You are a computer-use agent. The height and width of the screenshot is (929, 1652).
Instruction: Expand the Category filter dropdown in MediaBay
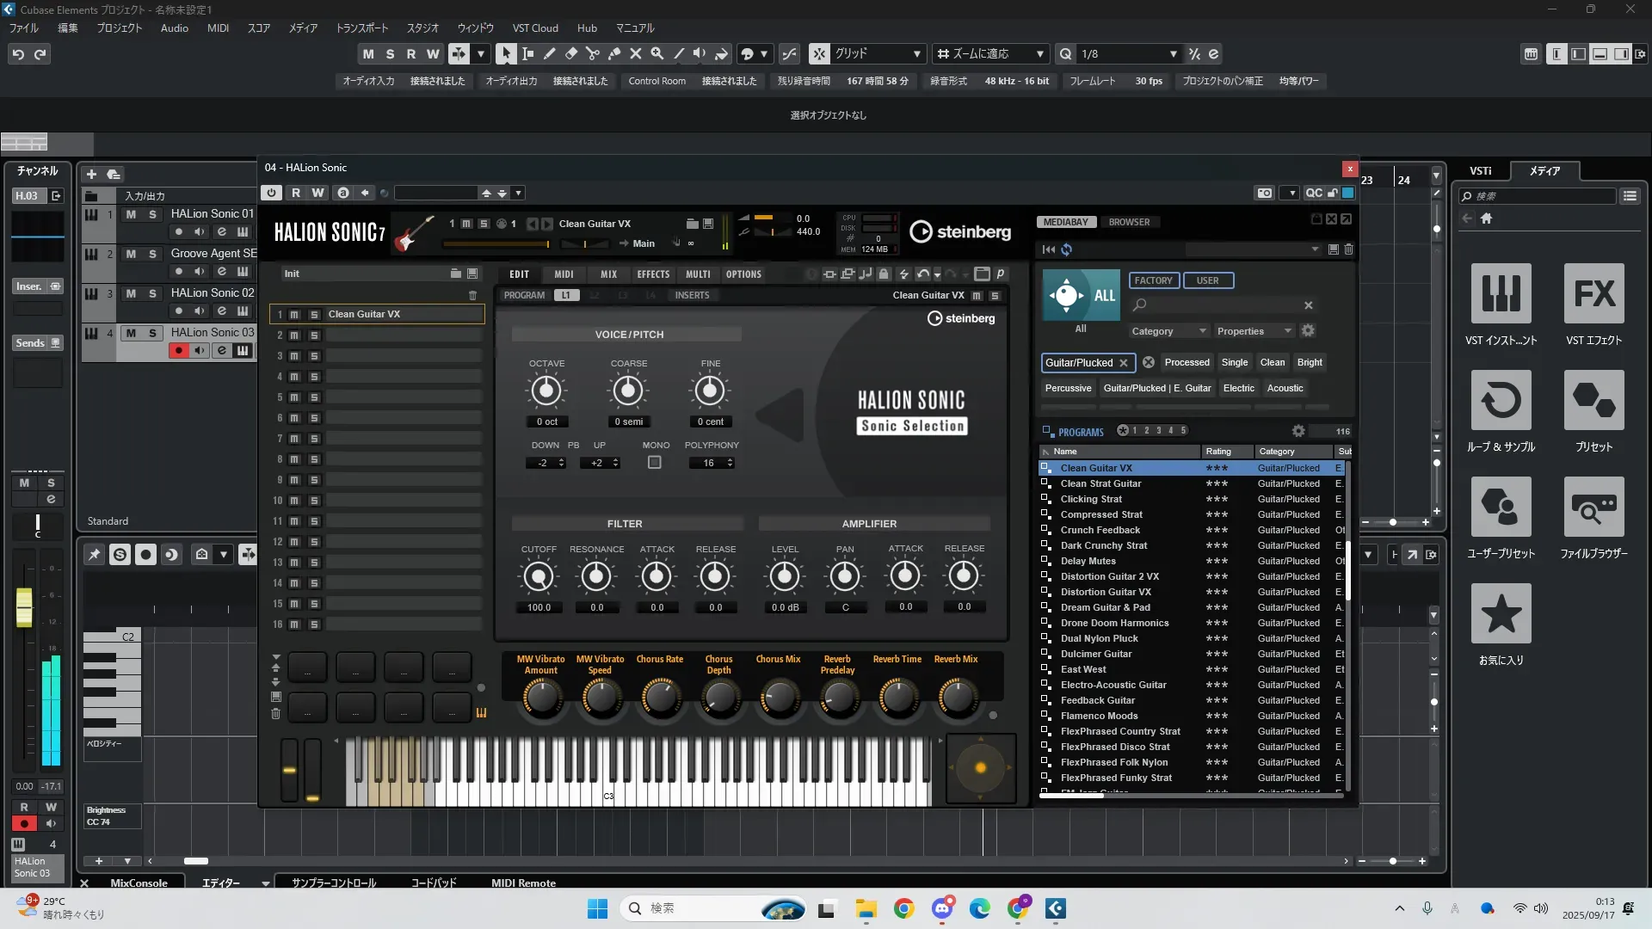tap(1202, 331)
